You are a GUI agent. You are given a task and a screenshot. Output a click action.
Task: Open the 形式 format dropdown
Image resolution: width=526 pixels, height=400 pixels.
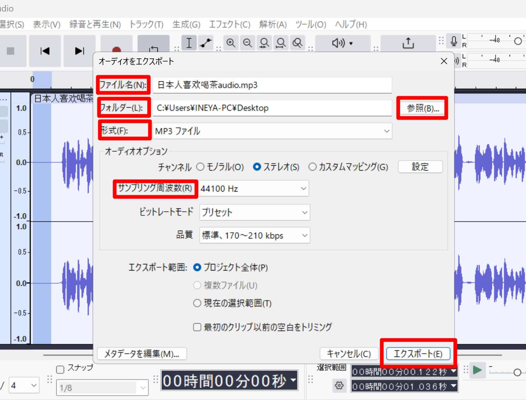click(x=272, y=131)
